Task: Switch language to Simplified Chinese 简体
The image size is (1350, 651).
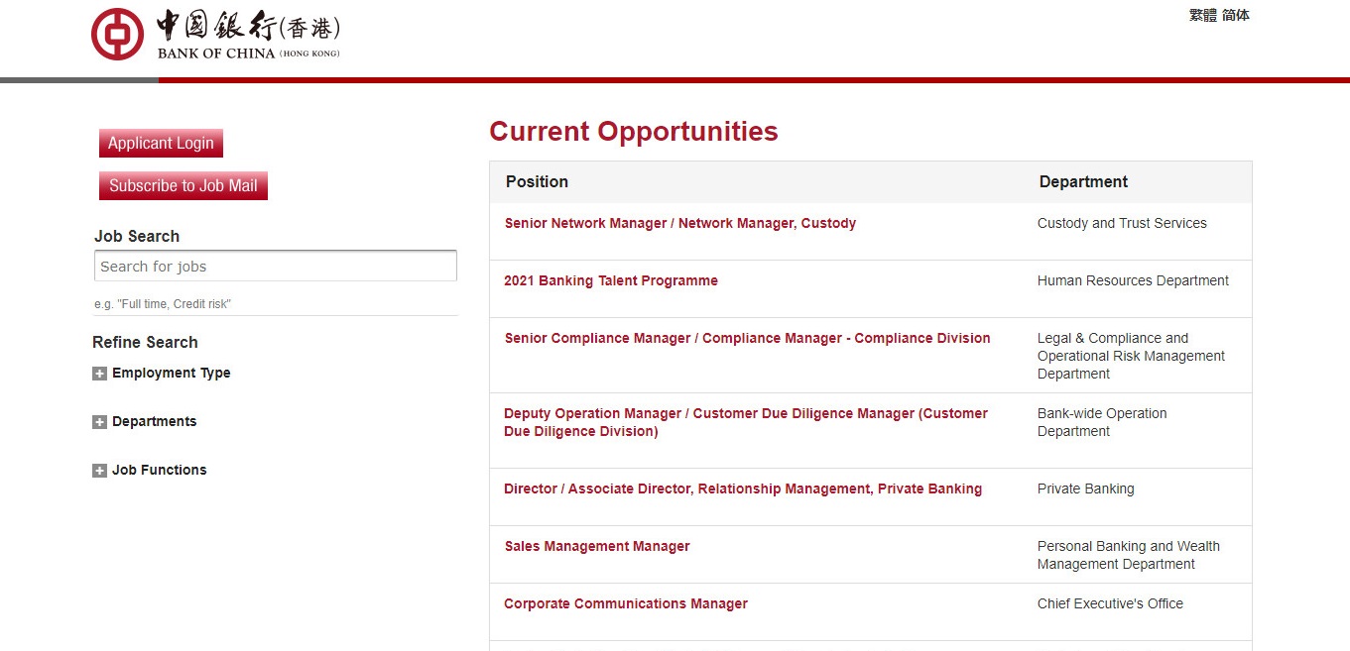Action: pos(1236,15)
